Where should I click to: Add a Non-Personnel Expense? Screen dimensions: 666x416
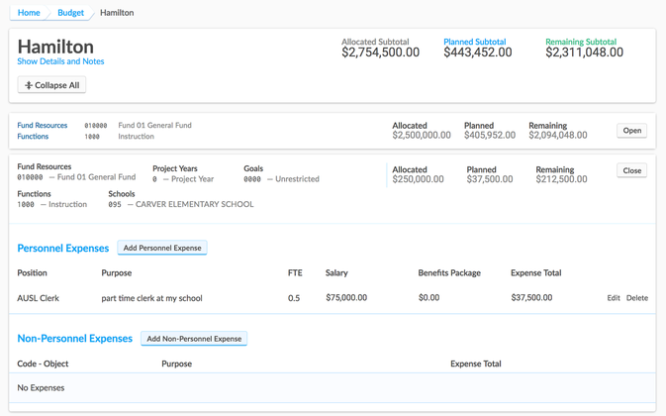tap(194, 339)
